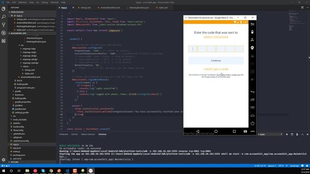Click Genymotion GPS tool icon

(252, 40)
